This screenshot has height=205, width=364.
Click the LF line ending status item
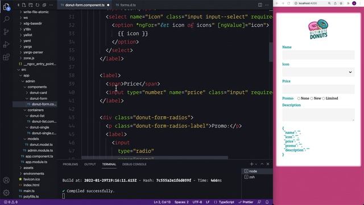(x=208, y=202)
